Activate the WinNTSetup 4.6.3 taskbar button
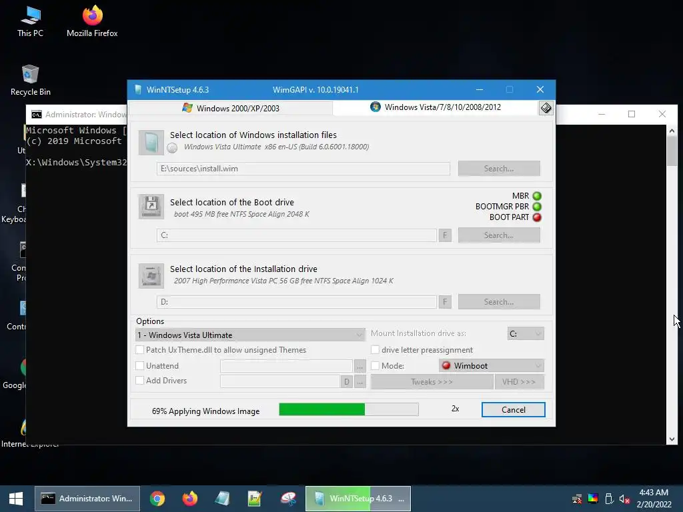Viewport: 683px width, 512px height. pos(358,499)
